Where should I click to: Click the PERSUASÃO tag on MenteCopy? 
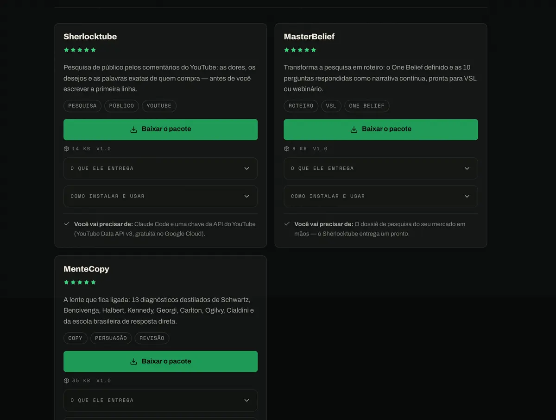pyautogui.click(x=111, y=338)
